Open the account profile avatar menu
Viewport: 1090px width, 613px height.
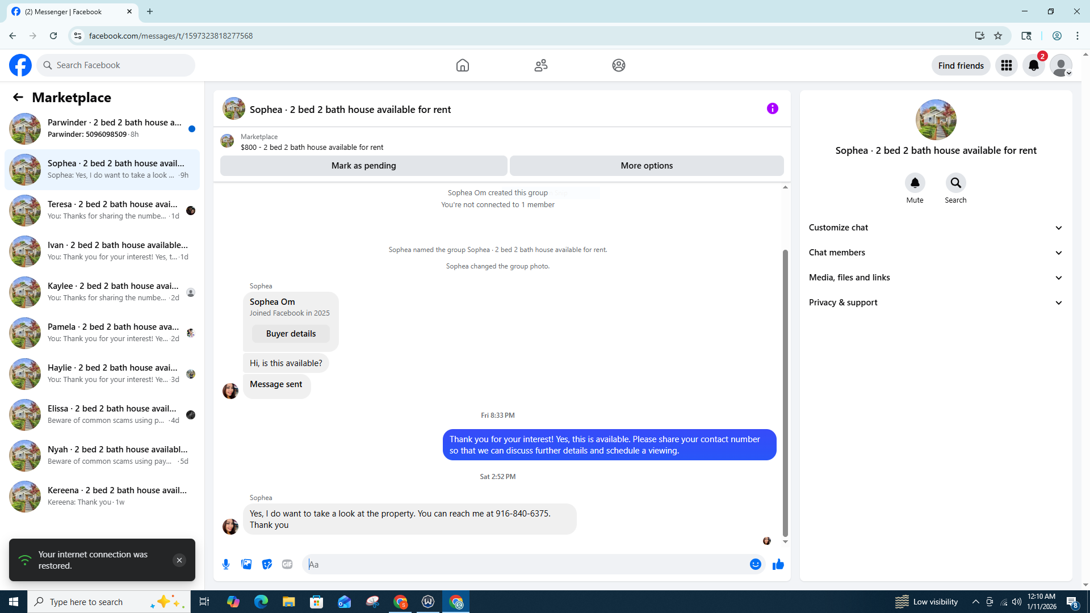pos(1061,65)
